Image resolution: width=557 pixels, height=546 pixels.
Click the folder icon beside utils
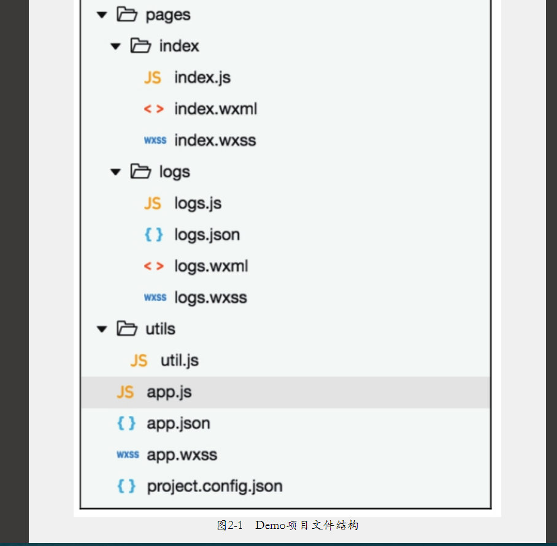[126, 329]
